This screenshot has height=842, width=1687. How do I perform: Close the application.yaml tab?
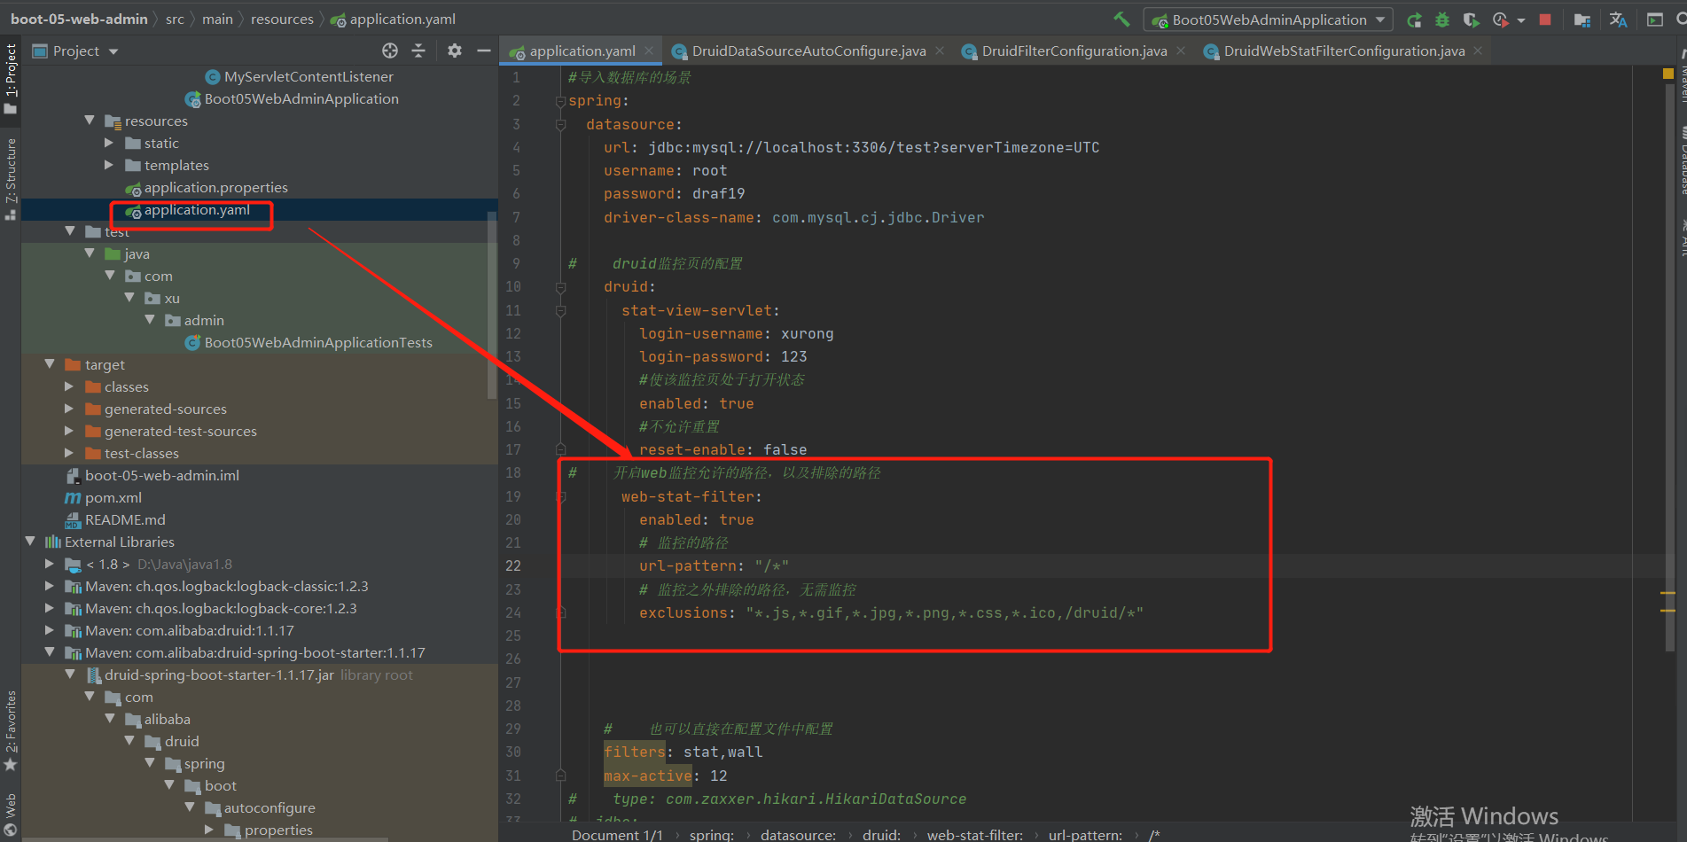[x=649, y=51]
